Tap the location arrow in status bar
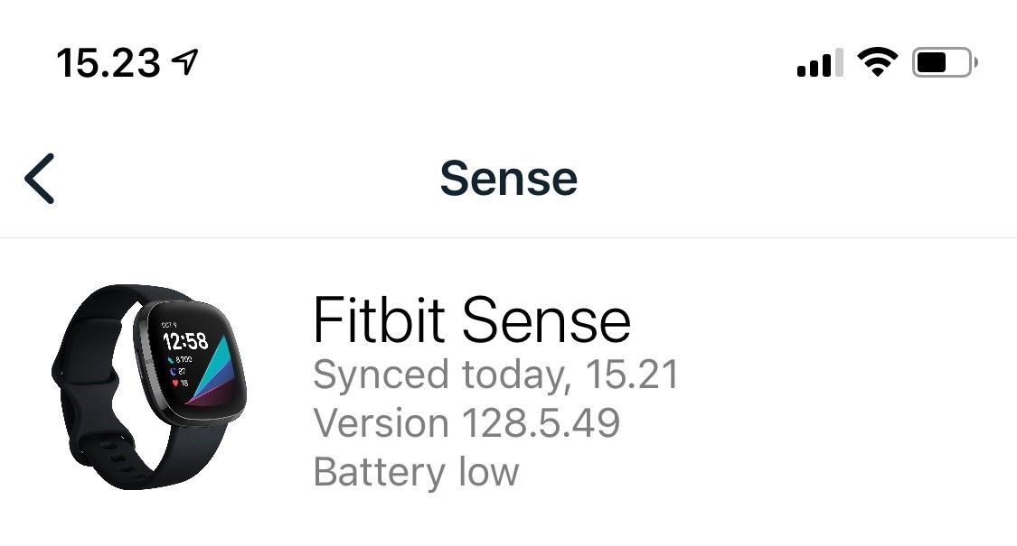Viewport: 1017px width, 546px height. [x=185, y=62]
